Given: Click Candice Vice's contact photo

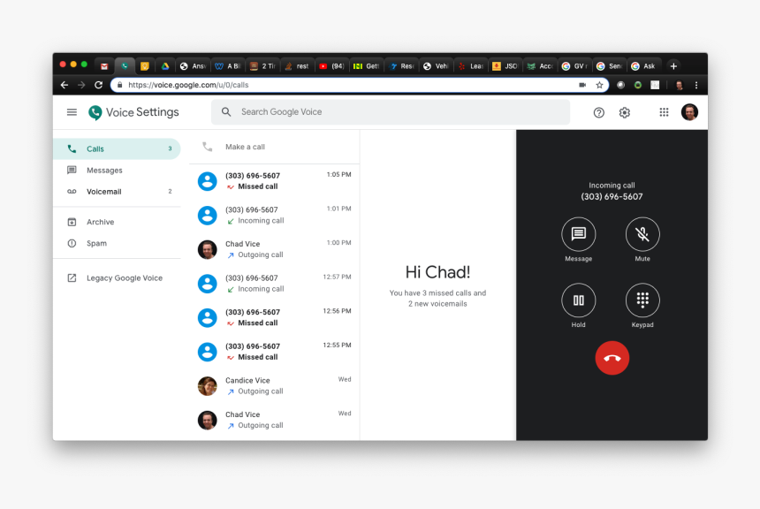Looking at the screenshot, I should [208, 386].
